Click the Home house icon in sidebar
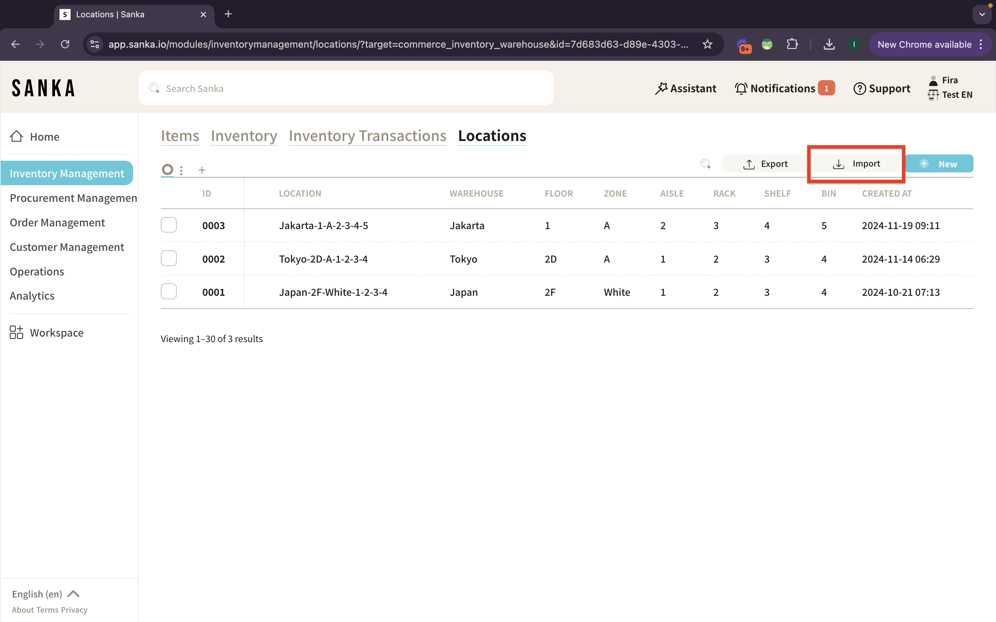This screenshot has width=996, height=622. [x=17, y=136]
